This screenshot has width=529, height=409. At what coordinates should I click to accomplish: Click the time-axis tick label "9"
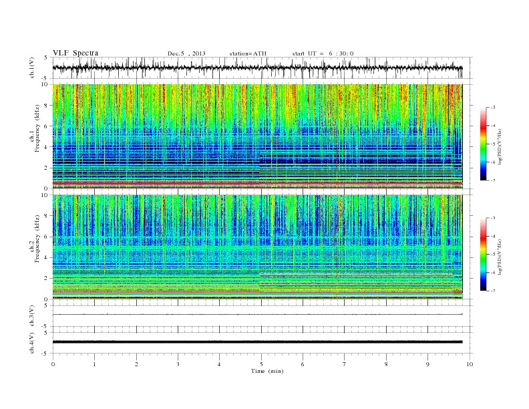click(x=427, y=364)
